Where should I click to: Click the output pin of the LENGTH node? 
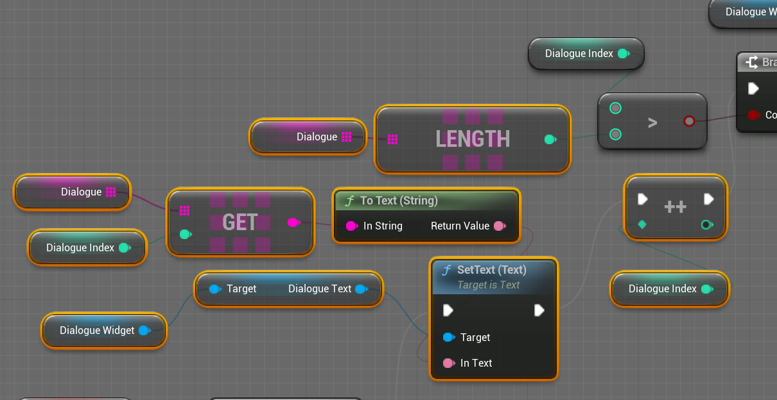pyautogui.click(x=550, y=139)
